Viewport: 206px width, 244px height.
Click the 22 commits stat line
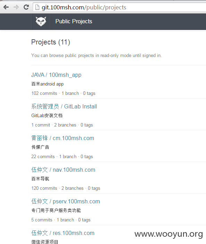pos(62,156)
